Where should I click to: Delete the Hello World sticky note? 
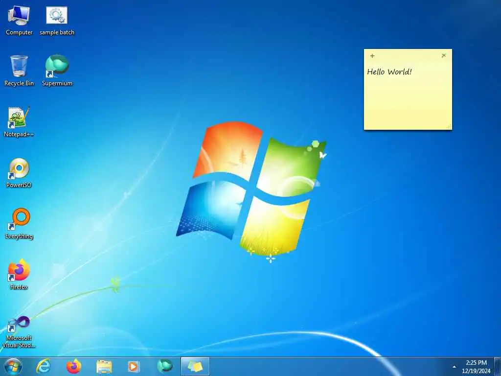[444, 56]
